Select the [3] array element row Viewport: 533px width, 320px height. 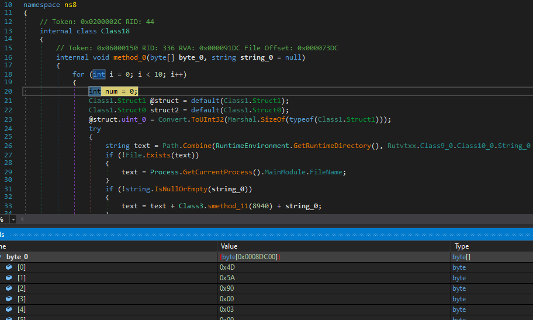tap(266, 299)
